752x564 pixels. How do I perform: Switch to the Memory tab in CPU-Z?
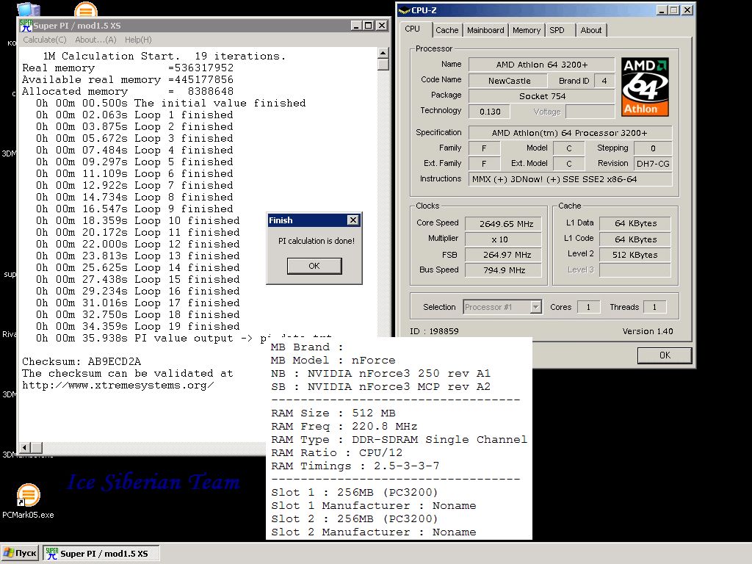526,30
